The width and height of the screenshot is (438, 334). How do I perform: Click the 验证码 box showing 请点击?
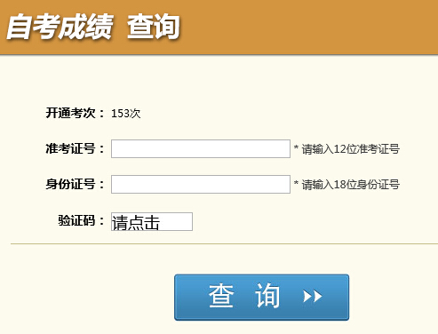pyautogui.click(x=152, y=221)
